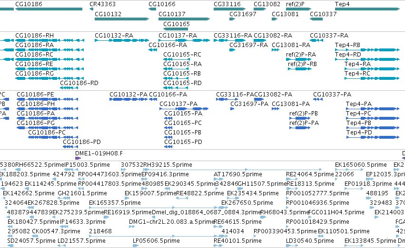Open transcript CG10186-RA label
The height and width of the screenshot is (248, 405).
(x=34, y=45)
